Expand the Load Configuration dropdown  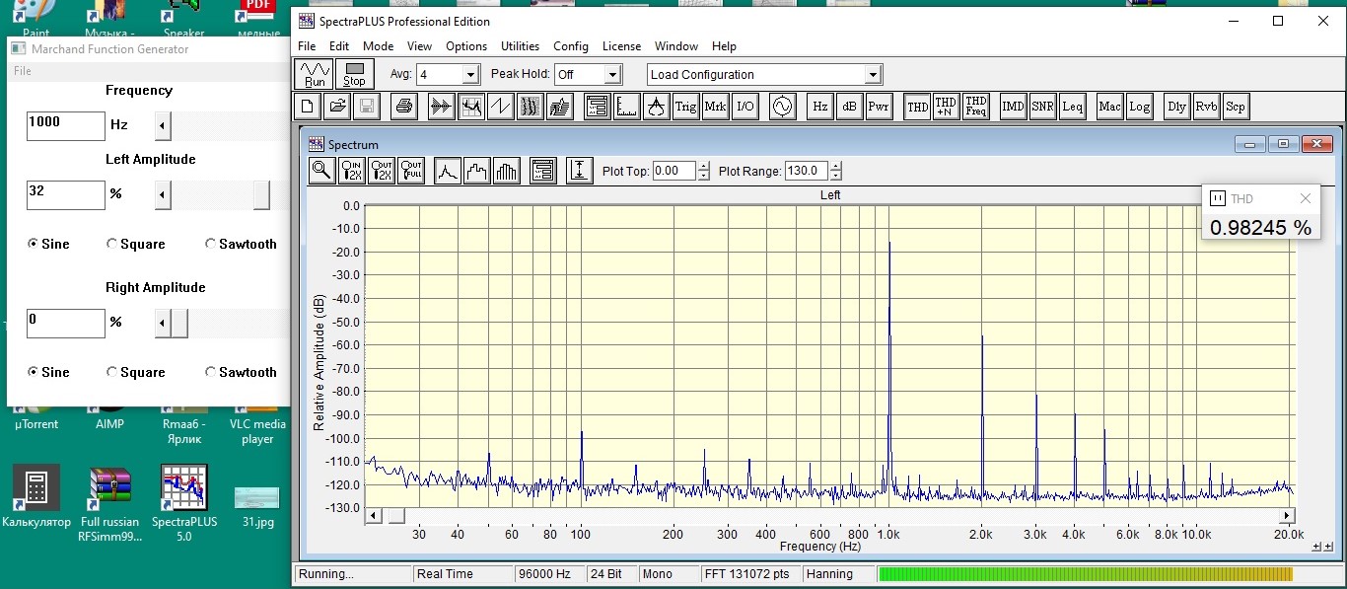coord(872,74)
